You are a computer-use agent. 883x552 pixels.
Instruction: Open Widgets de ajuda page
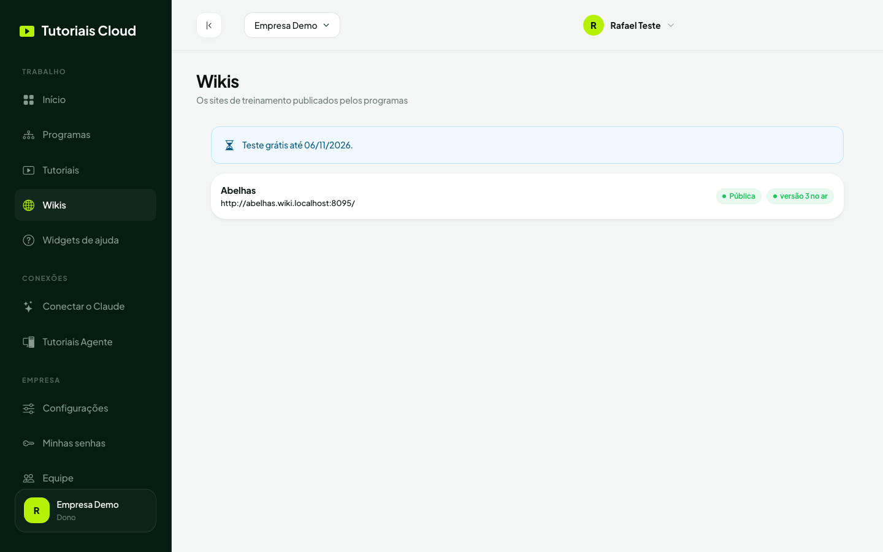tap(85, 240)
